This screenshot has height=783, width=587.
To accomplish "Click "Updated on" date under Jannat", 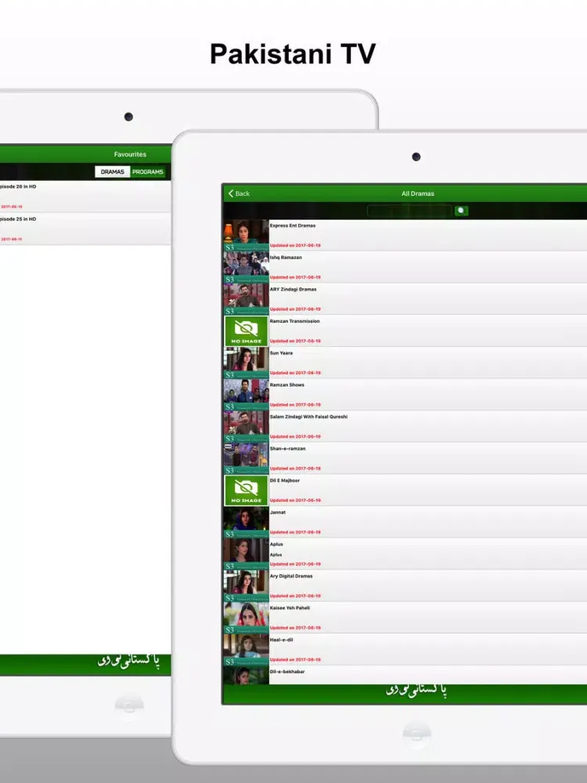I will click(296, 532).
